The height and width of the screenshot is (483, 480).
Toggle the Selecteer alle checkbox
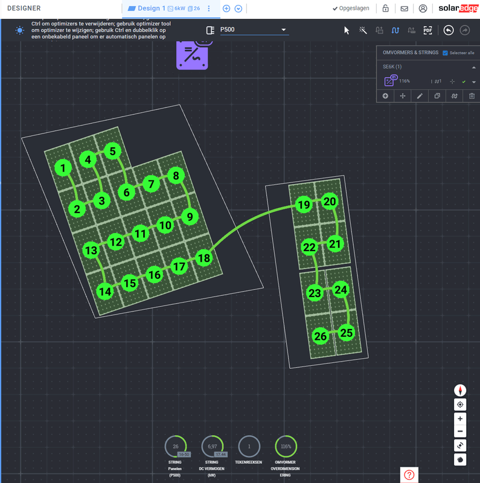coord(445,53)
